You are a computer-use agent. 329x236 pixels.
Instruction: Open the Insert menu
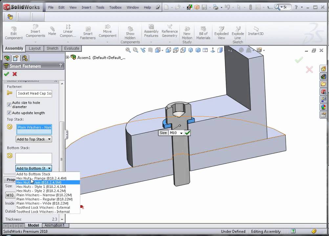pyautogui.click(x=86, y=7)
